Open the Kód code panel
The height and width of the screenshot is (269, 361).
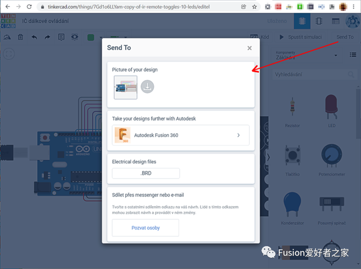pyautogui.click(x=260, y=37)
